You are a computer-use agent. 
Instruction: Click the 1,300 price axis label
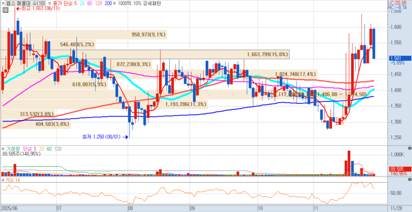point(395,122)
